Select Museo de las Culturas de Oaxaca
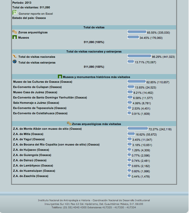 coord(43,82)
